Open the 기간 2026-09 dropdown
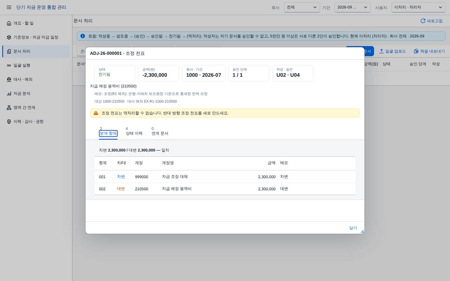Image resolution: width=450 pixels, height=281 pixels. (x=353, y=7)
